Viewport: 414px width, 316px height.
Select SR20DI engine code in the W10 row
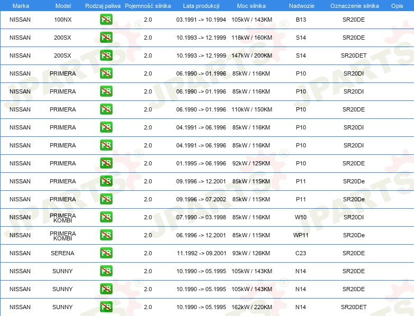pos(354,217)
